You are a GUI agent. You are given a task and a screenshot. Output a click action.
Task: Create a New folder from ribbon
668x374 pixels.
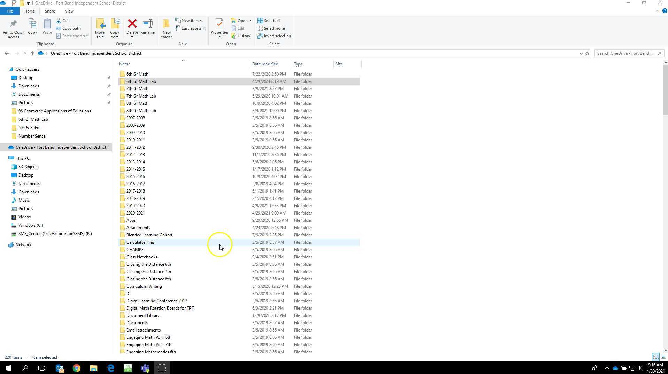coord(166,28)
